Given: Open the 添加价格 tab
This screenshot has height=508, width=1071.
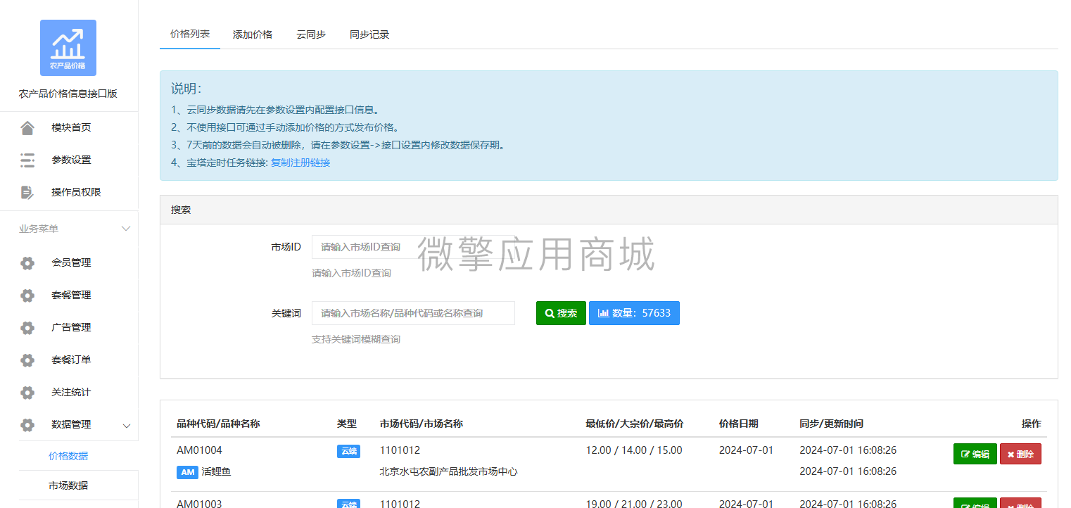Looking at the screenshot, I should click(x=253, y=34).
